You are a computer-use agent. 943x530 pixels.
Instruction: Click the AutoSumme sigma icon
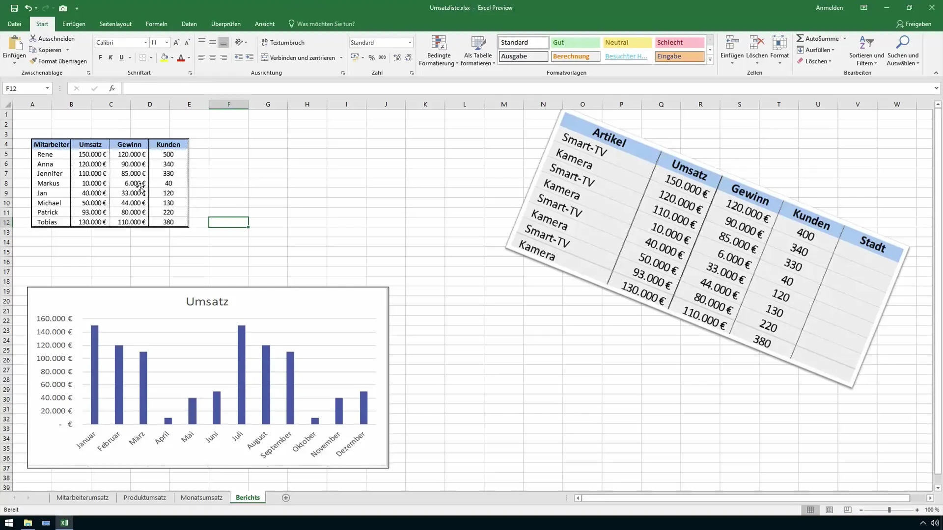pos(800,38)
